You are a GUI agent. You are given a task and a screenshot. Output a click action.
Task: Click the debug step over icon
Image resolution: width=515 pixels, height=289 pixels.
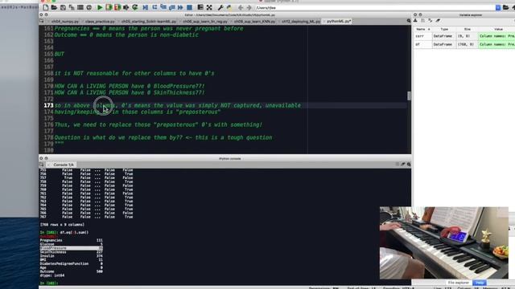154,7
